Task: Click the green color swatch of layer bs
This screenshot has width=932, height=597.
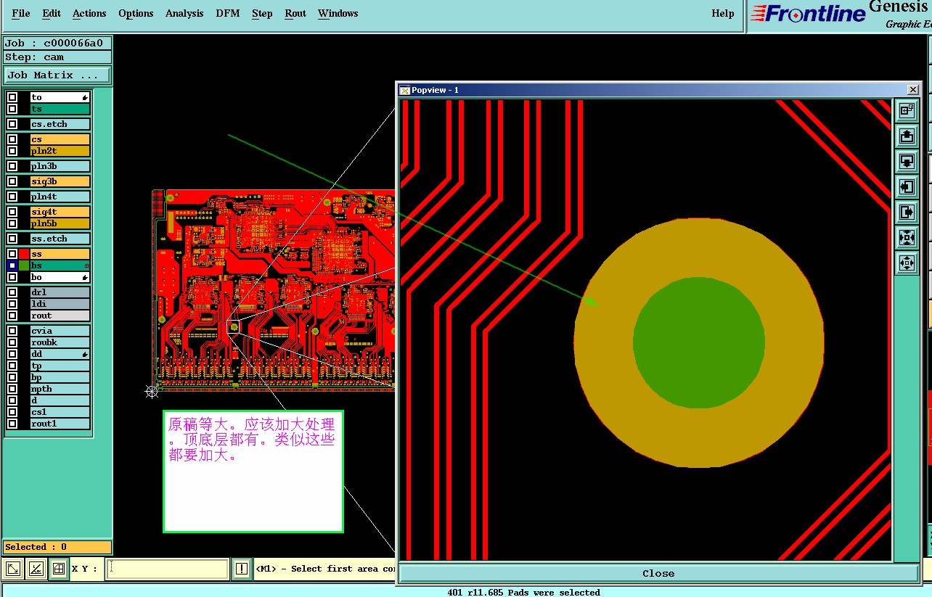Action: click(x=24, y=265)
